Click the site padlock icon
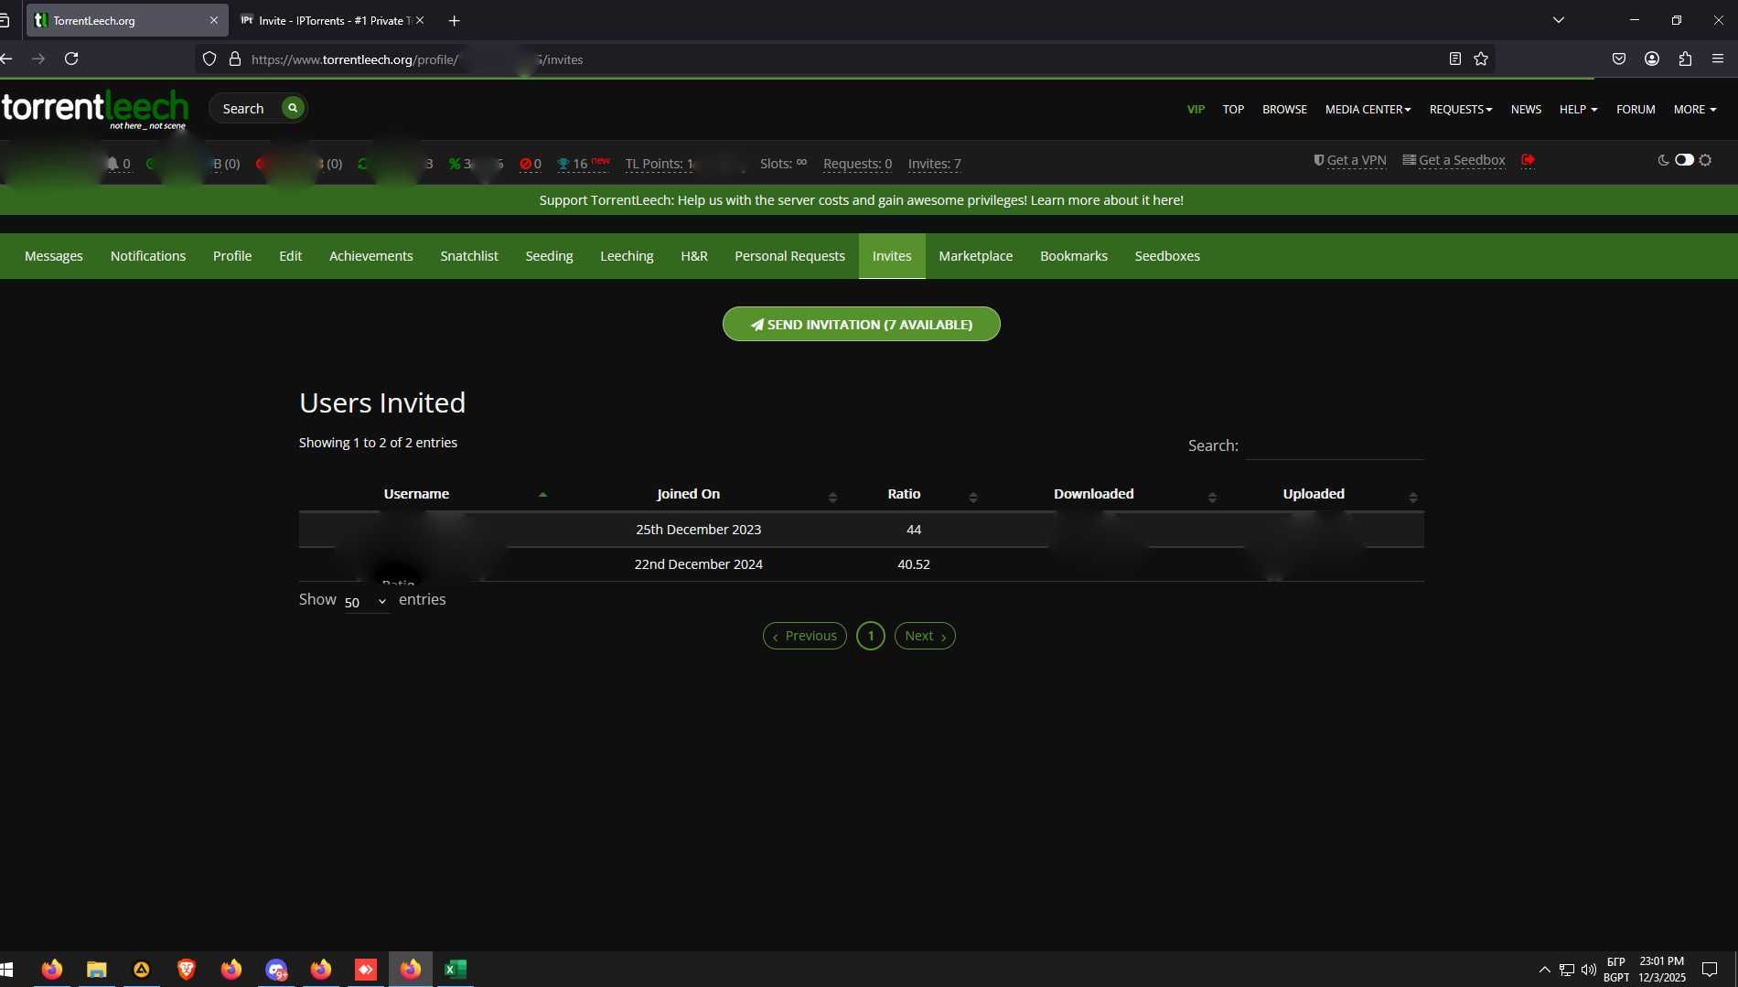The width and height of the screenshot is (1738, 987). (x=235, y=59)
